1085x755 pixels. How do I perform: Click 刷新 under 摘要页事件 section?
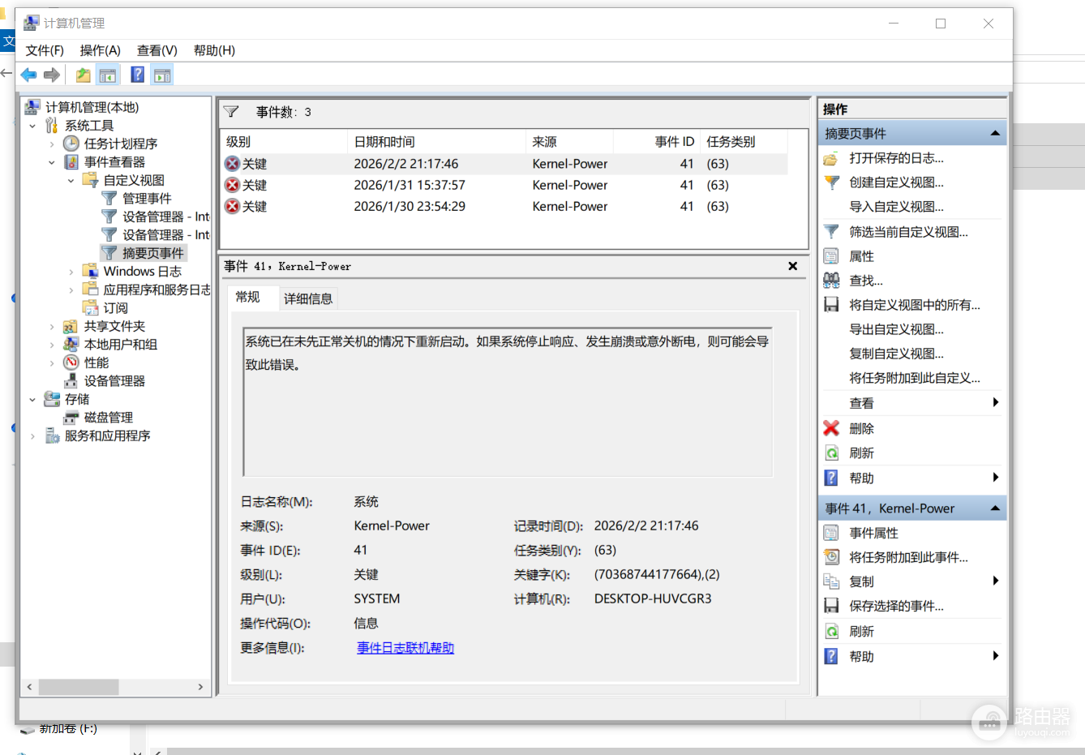pos(861,453)
